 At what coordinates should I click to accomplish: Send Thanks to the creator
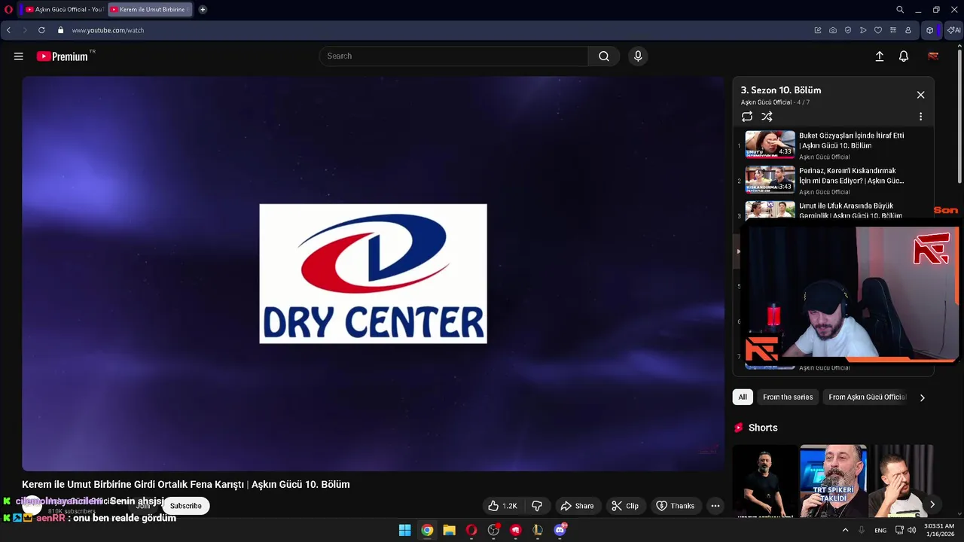(676, 506)
